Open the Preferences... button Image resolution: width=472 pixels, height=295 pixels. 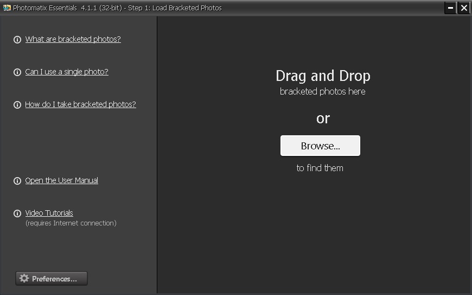(x=52, y=278)
